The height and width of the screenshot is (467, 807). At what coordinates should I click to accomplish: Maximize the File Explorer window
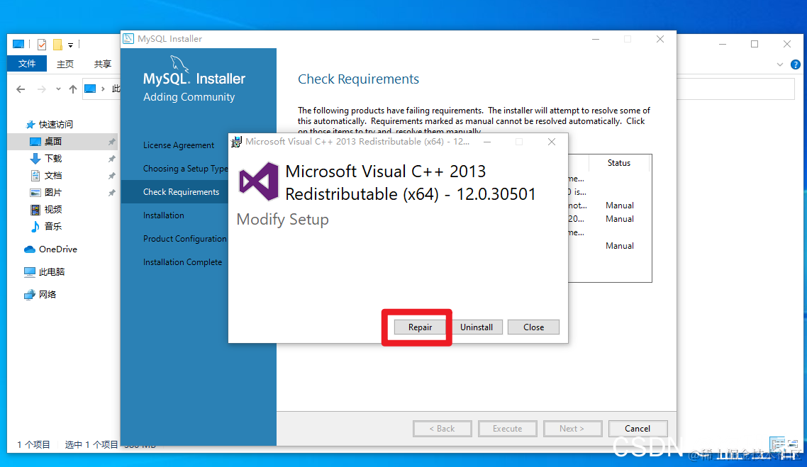755,44
